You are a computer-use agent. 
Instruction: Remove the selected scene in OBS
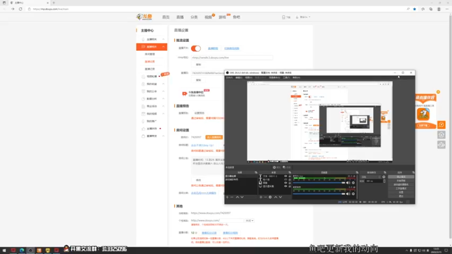click(x=232, y=197)
